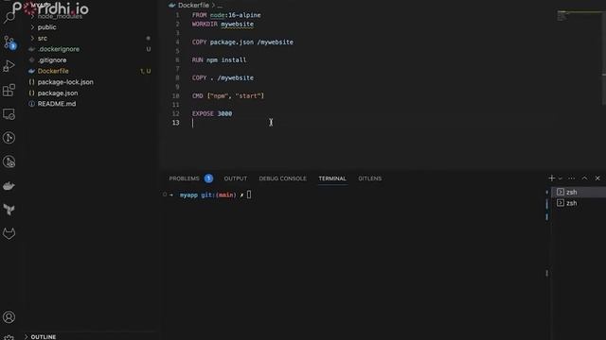
Task: Open package.json in the explorer
Action: click(57, 93)
